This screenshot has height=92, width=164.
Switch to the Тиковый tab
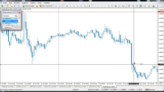[16, 27]
